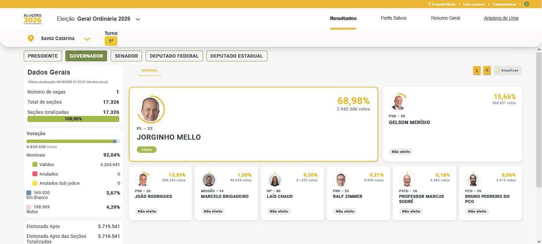Click the scrollbar up arrow

point(539,50)
